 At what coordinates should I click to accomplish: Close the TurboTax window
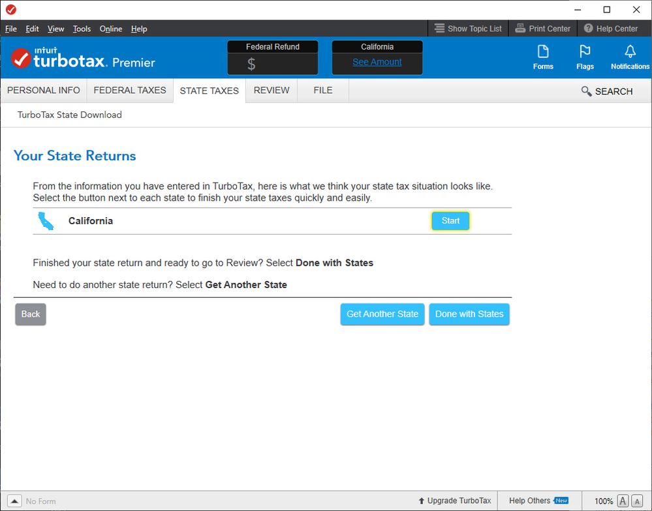pos(636,10)
